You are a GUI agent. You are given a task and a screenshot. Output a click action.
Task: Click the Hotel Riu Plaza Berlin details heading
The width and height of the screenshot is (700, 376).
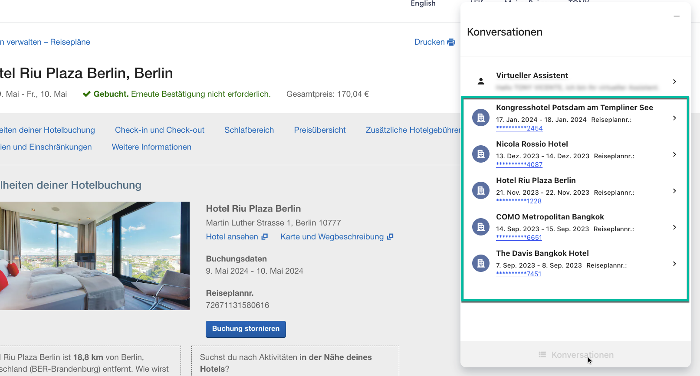click(x=253, y=209)
